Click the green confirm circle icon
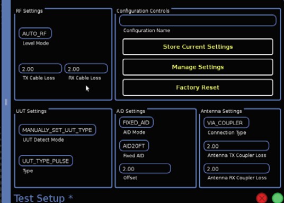 (x=278, y=198)
